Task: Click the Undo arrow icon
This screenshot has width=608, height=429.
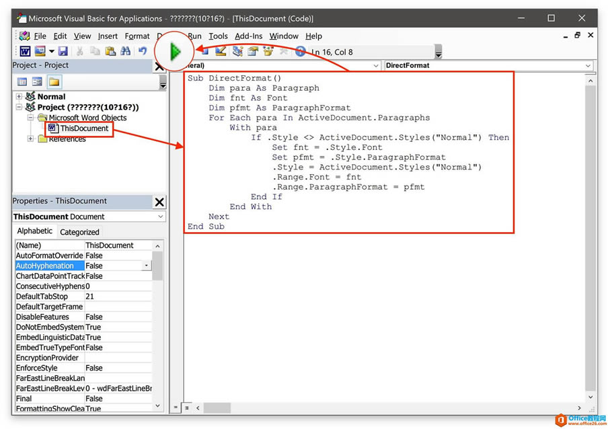Action: click(143, 51)
